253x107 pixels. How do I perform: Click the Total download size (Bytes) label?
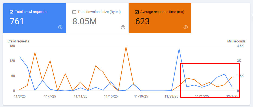[x=99, y=12]
